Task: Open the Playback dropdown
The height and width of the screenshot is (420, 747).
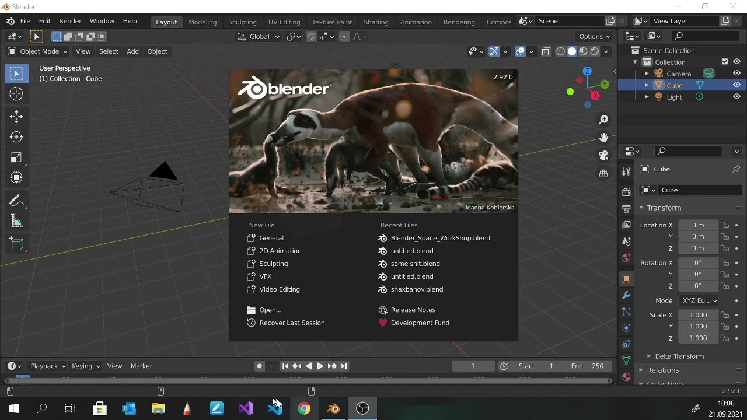Action: (48, 366)
